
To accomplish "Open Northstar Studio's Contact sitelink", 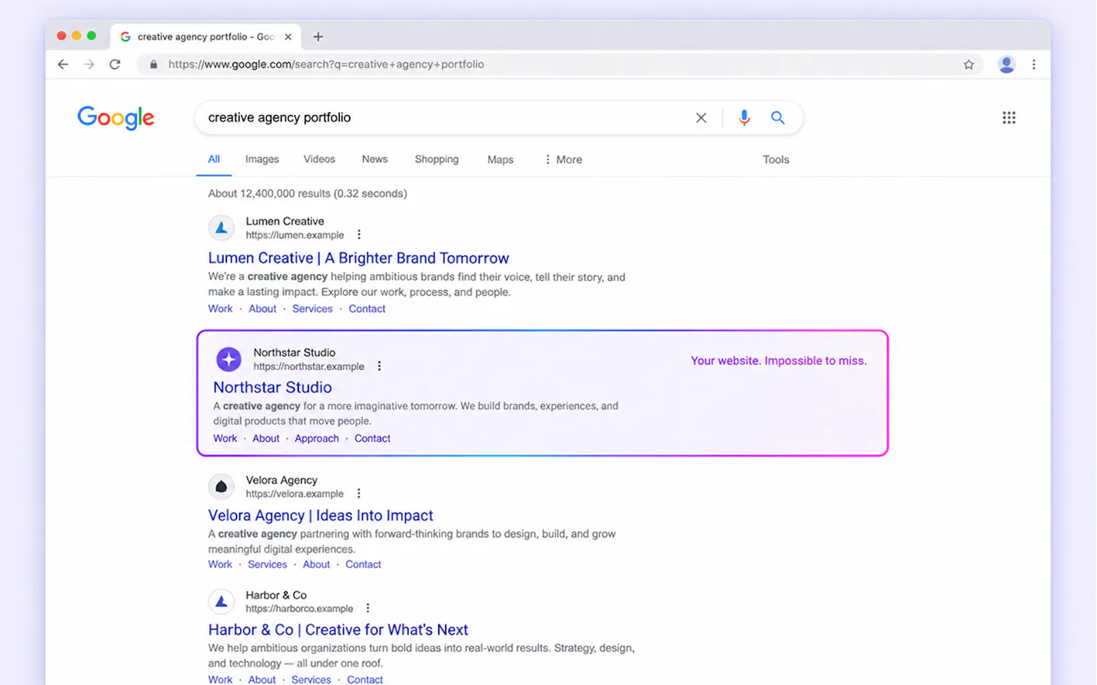I will tap(372, 438).
